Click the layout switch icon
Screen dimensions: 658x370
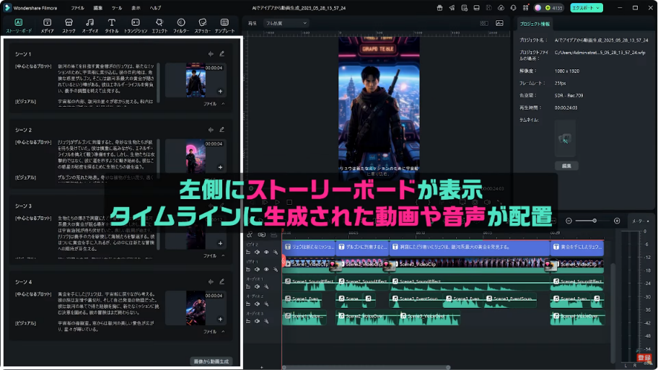tap(476, 8)
